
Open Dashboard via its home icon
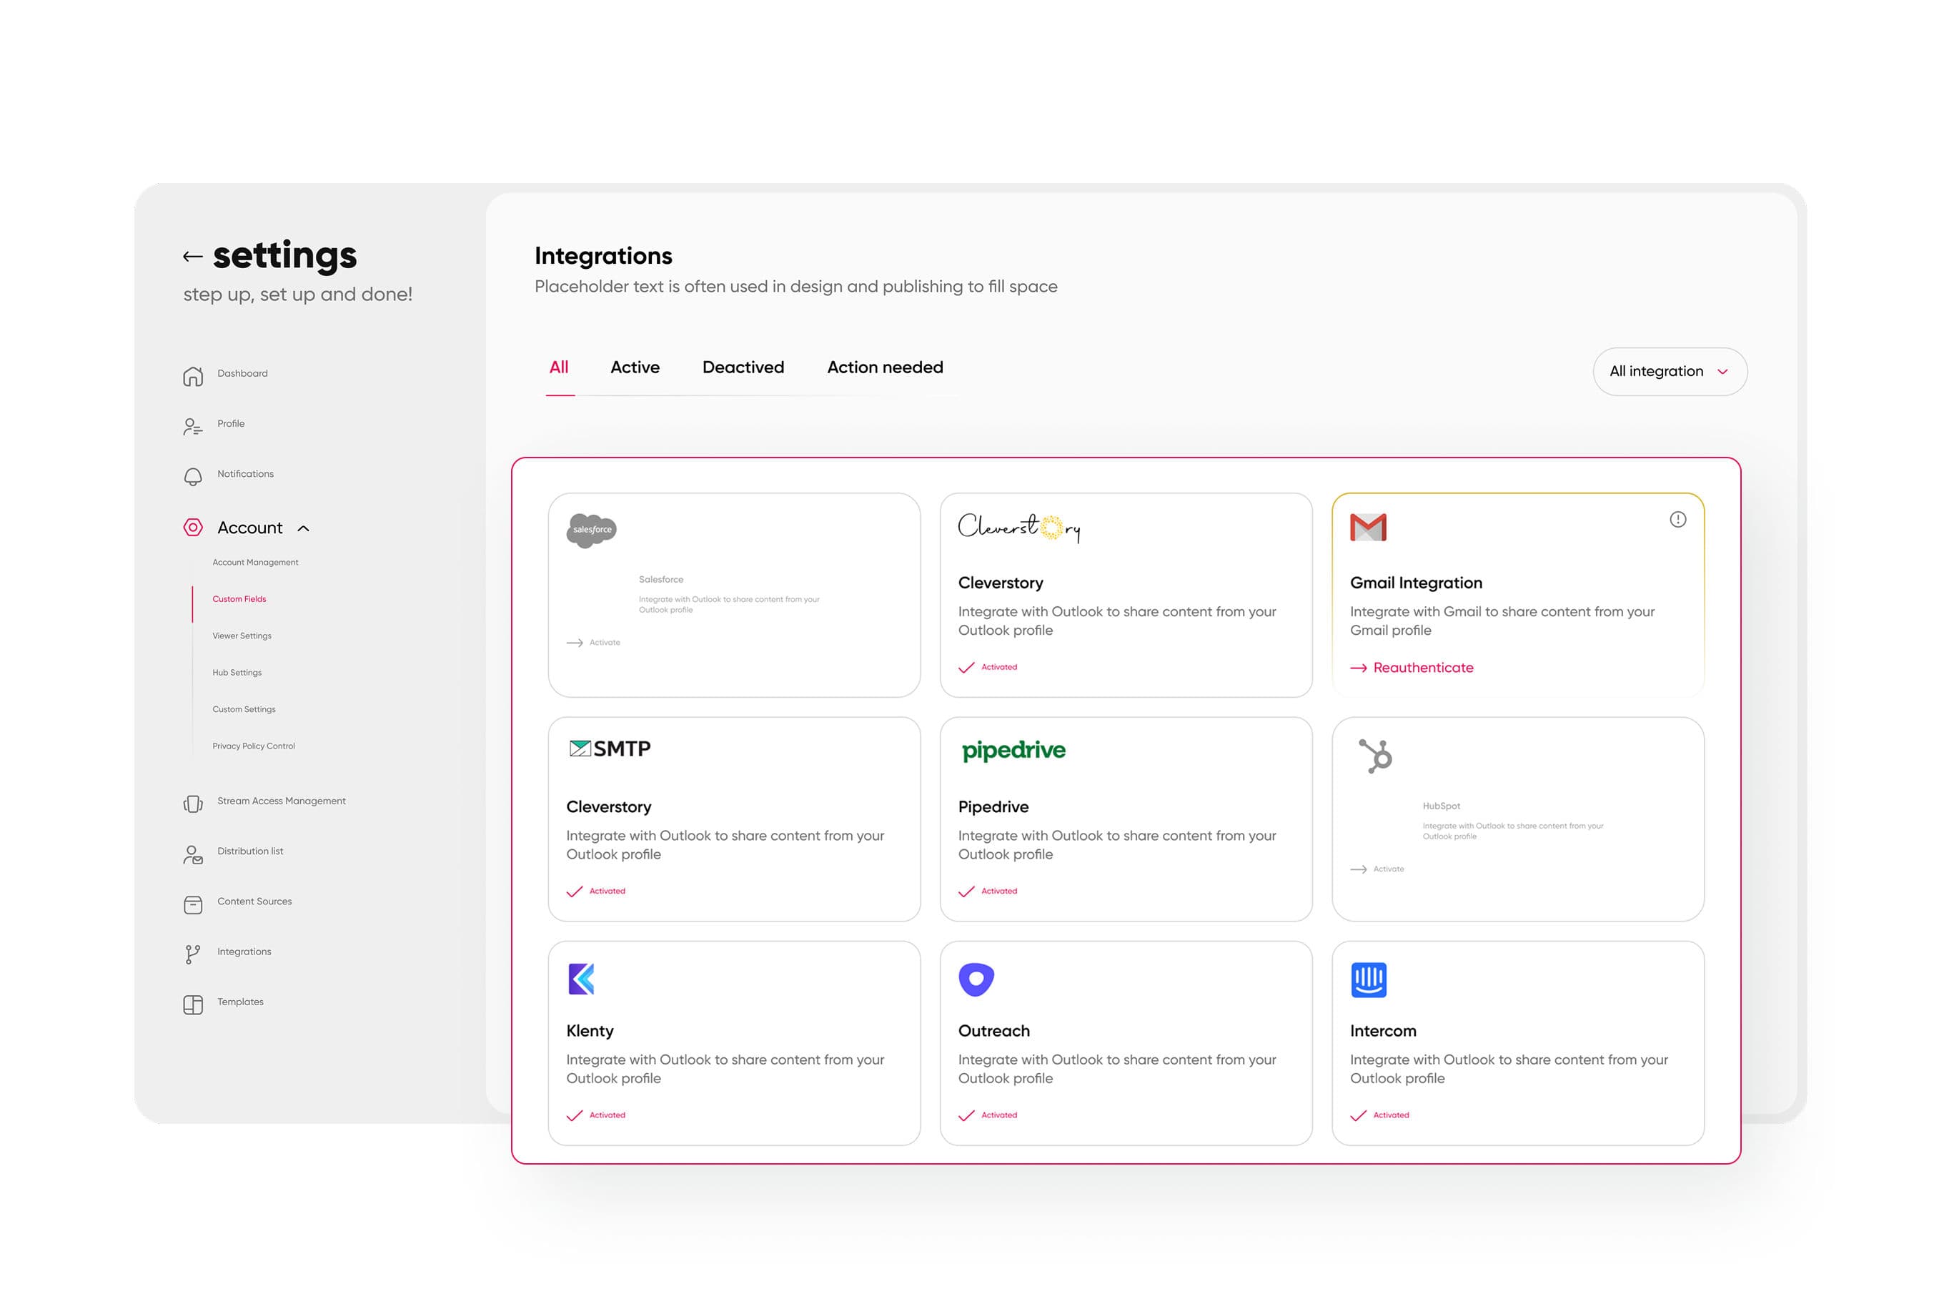[193, 377]
